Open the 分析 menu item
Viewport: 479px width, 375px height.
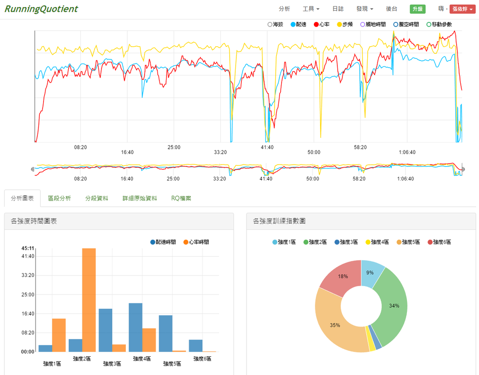click(284, 9)
